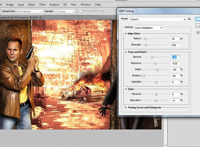
Task: Click the OK button in HDR Toning
Action: (198, 19)
